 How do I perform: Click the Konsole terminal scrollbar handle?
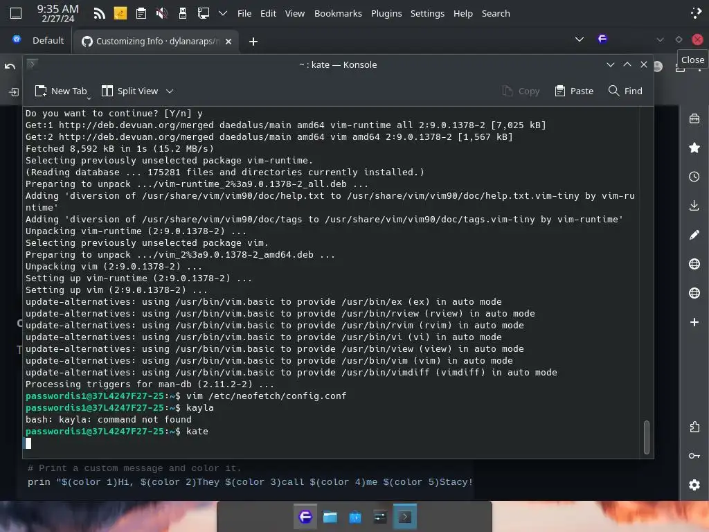tap(646, 437)
